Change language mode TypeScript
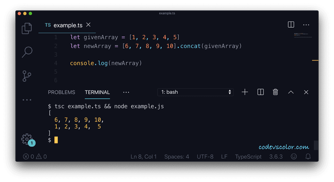This screenshot has width=334, height=182. (248, 157)
